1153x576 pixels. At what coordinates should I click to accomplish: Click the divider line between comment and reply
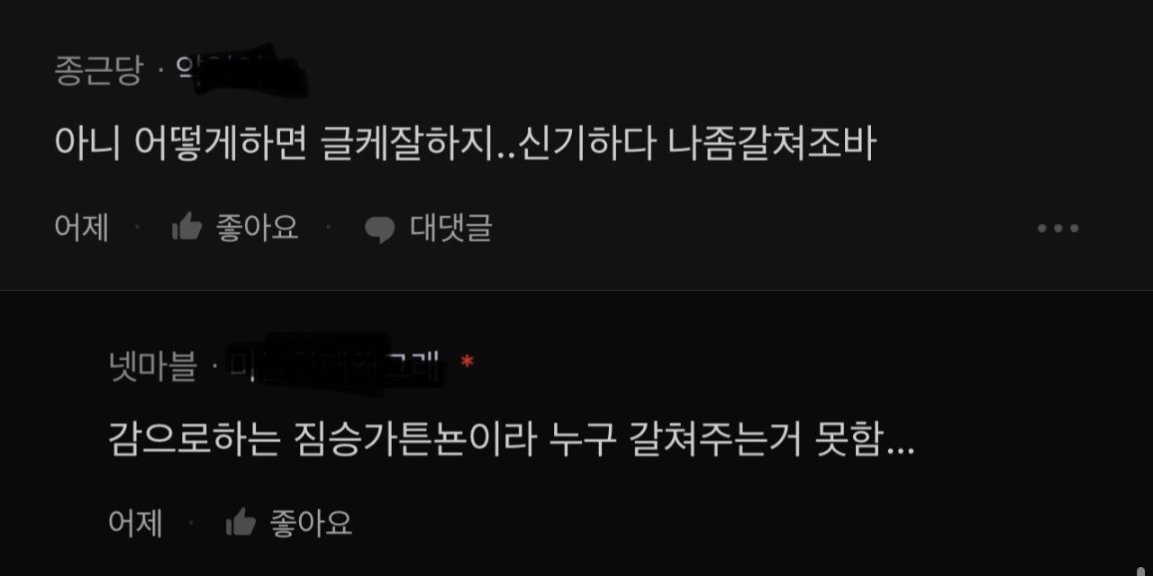pos(576,290)
